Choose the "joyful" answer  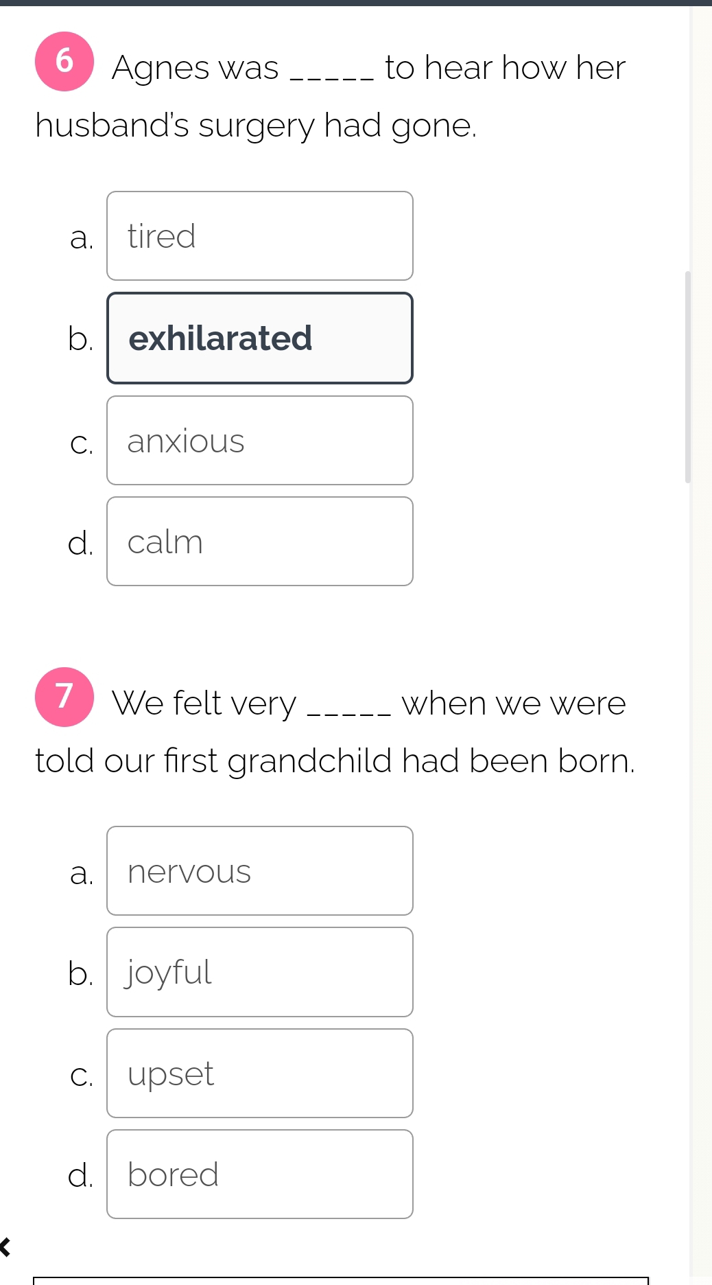259,971
